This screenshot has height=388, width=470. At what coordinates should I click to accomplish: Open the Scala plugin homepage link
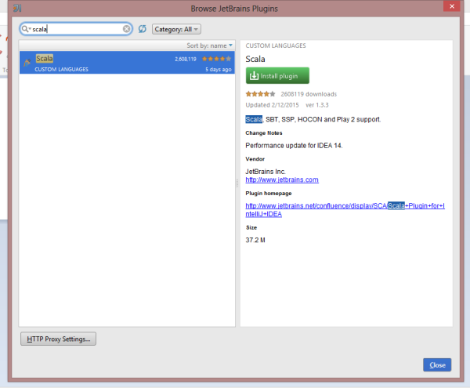coord(345,209)
